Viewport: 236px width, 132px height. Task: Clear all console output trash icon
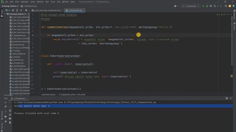(x=10, y=122)
